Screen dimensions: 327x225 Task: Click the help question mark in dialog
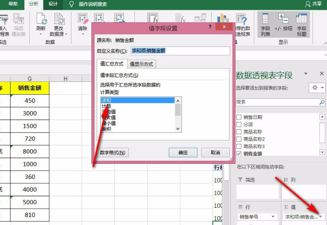point(210,27)
